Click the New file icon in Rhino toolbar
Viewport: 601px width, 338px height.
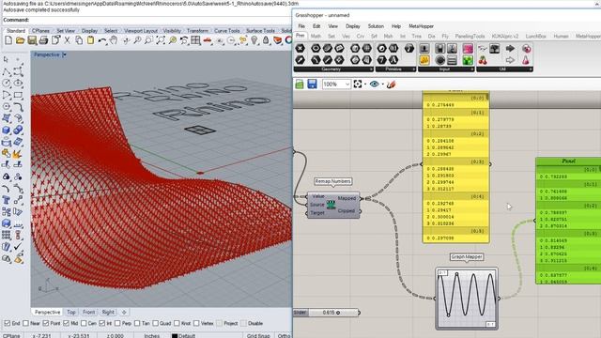pyautogui.click(x=8, y=40)
